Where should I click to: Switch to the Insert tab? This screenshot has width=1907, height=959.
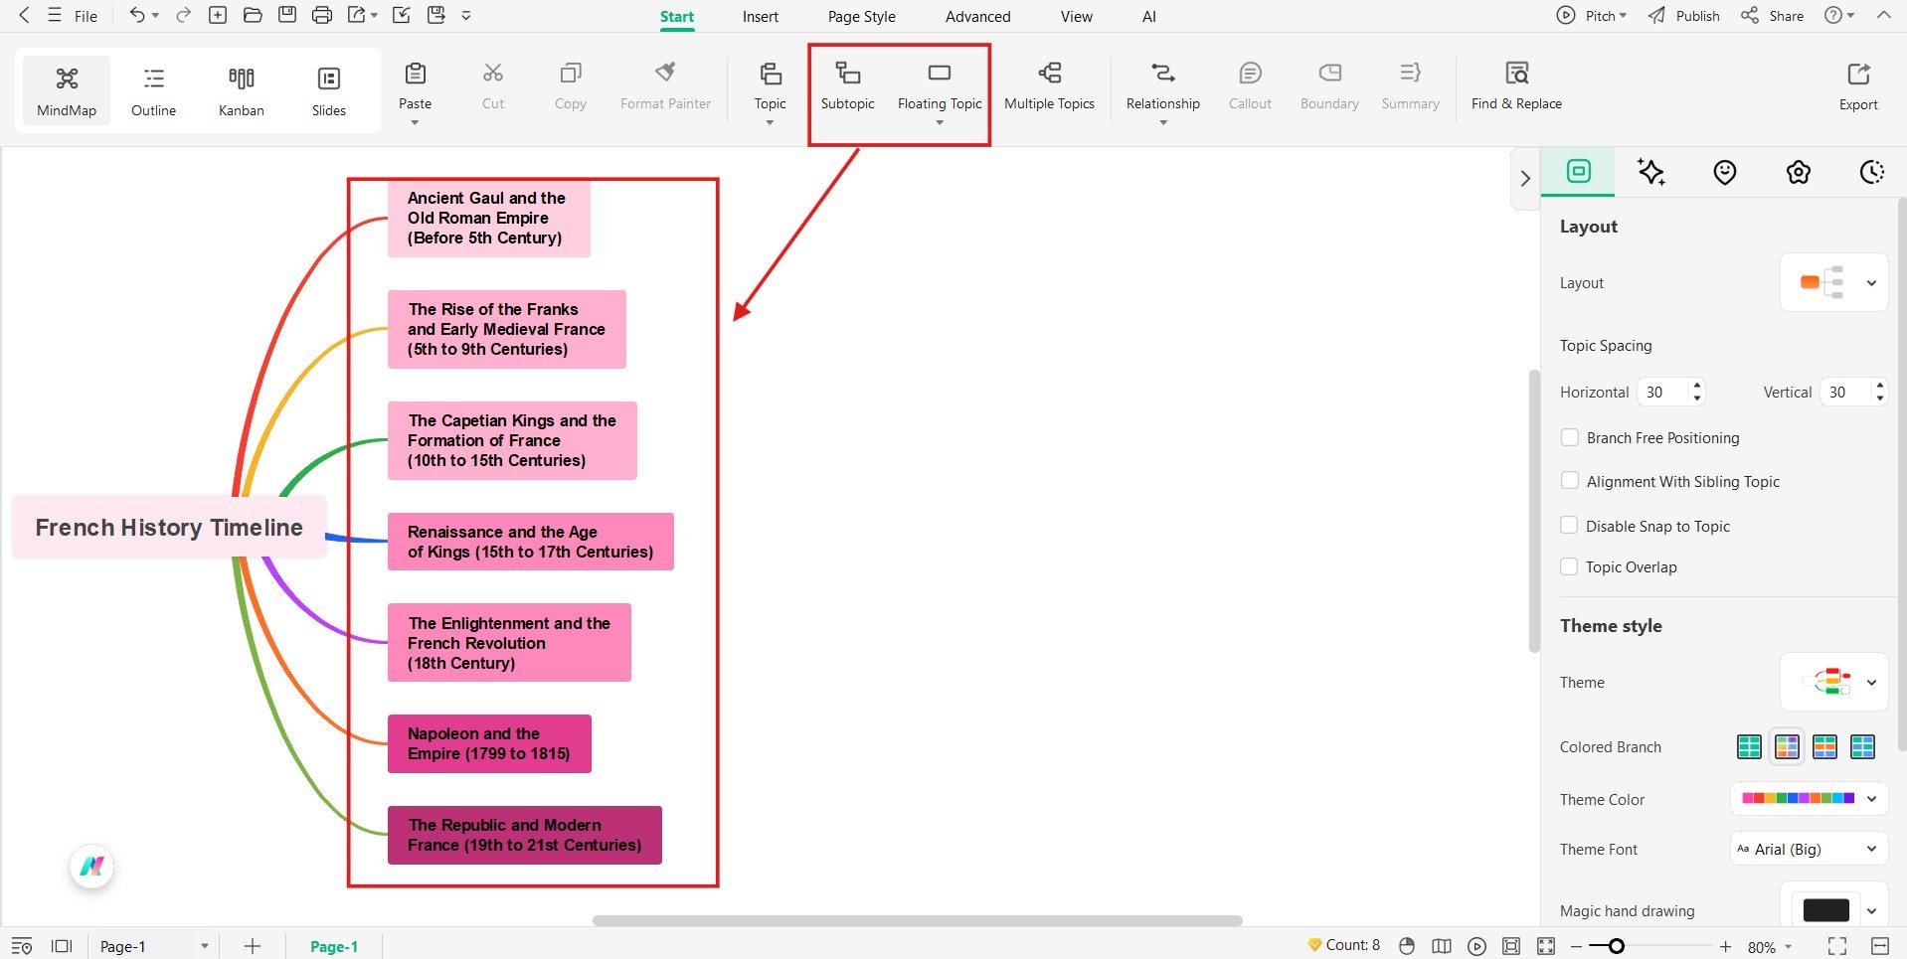[x=760, y=16]
